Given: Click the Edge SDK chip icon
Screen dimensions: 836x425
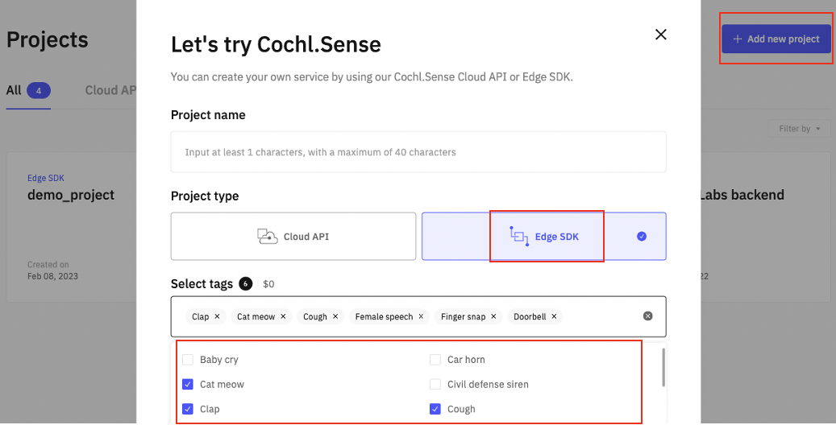Looking at the screenshot, I should tap(519, 237).
